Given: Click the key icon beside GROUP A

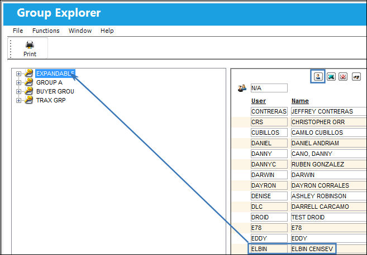Looking at the screenshot, I should 29,82.
